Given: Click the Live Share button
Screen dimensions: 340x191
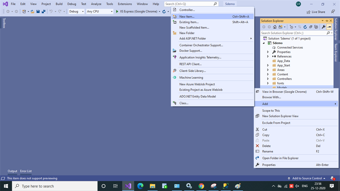Looking at the screenshot, I should 316,12.
